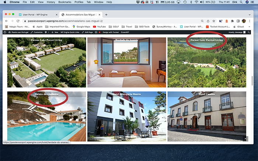Open the Toolset Account bookmark
258x161 pixels.
click(218, 26)
